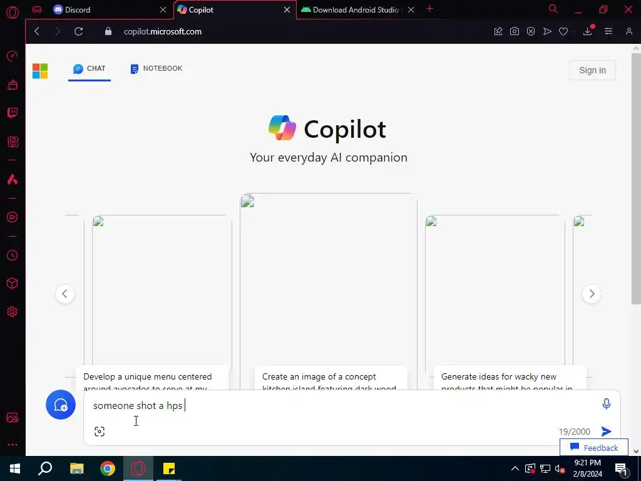Start new topic chat button
Image resolution: width=641 pixels, height=481 pixels.
61,405
